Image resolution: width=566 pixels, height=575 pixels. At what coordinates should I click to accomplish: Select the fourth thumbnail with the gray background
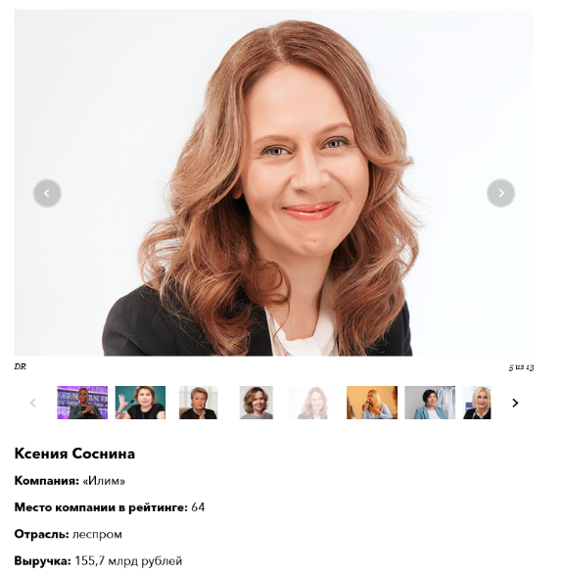[257, 403]
